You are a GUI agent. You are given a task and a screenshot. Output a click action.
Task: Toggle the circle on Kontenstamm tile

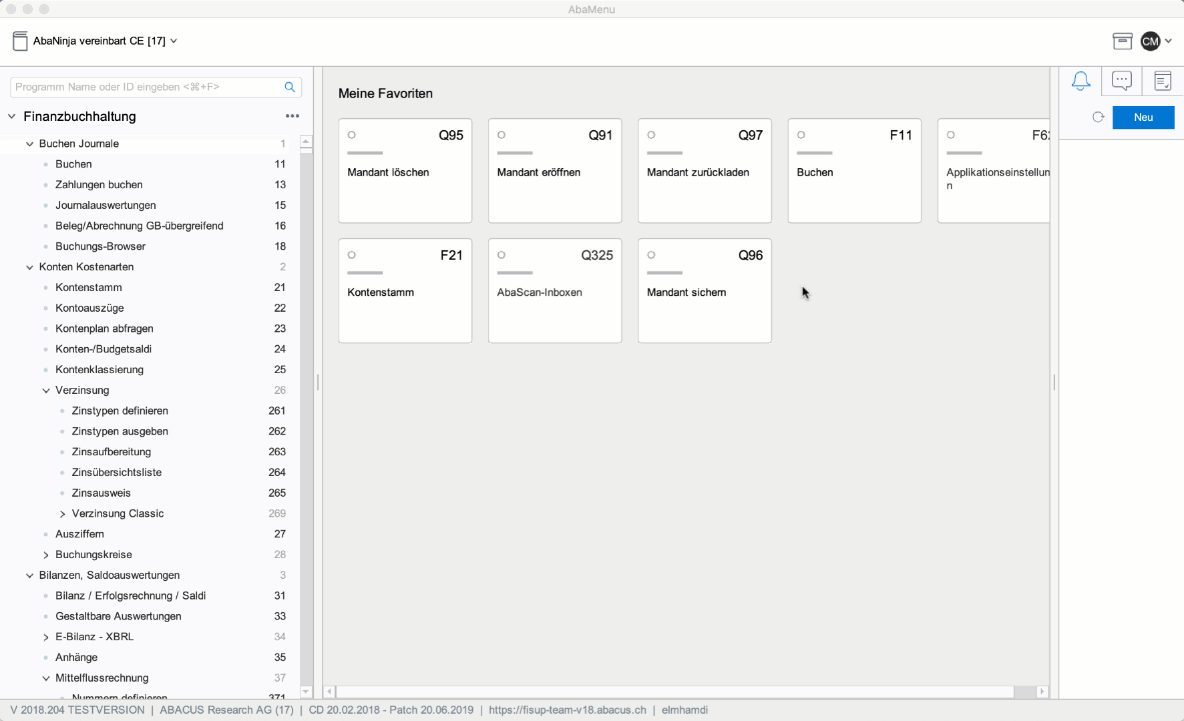(x=352, y=255)
